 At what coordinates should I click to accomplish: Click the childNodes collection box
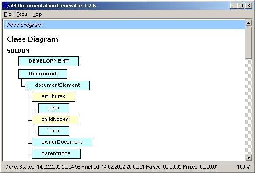click(55, 120)
